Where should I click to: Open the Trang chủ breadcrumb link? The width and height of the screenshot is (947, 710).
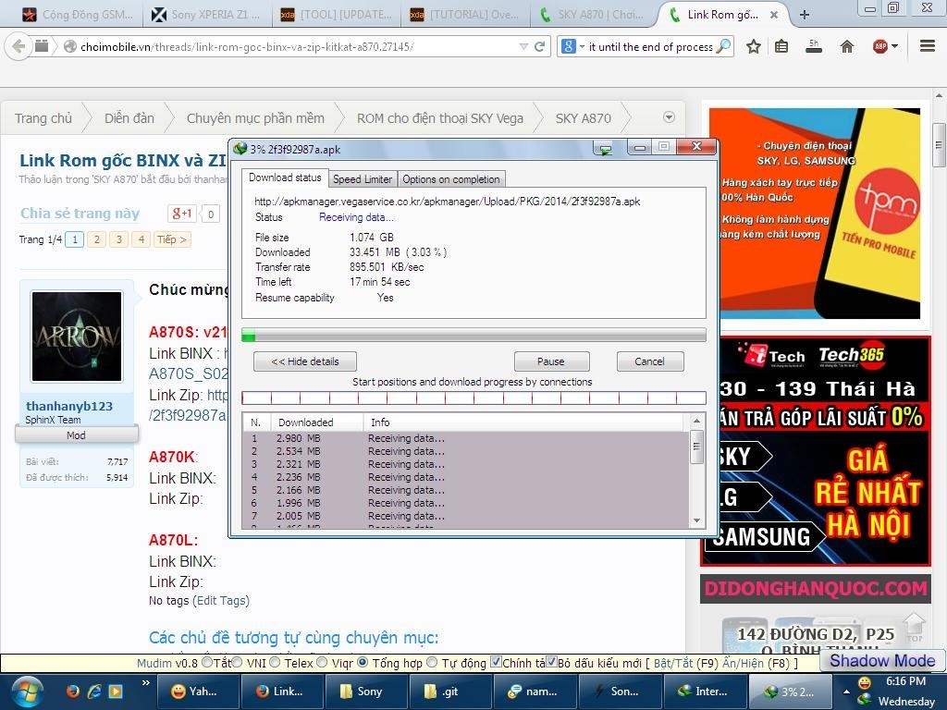43,118
